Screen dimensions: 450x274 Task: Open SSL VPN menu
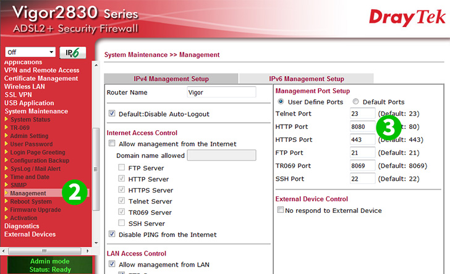[18, 95]
